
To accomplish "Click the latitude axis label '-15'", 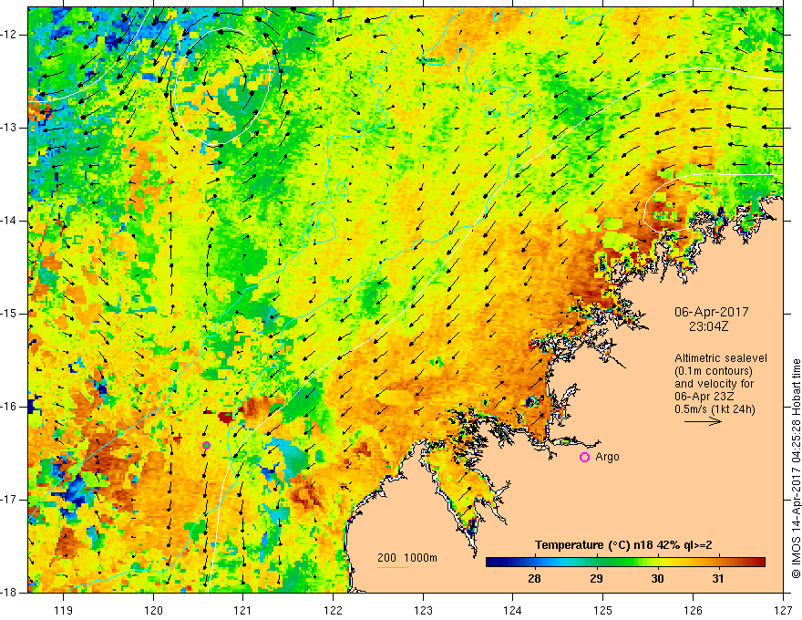I will 10,314.
